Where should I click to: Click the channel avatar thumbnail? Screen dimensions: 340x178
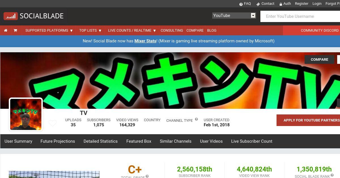pos(26,114)
